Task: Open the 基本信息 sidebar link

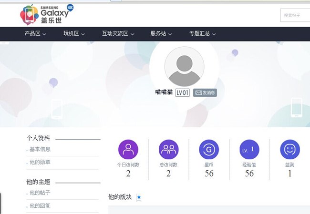Action: point(40,149)
